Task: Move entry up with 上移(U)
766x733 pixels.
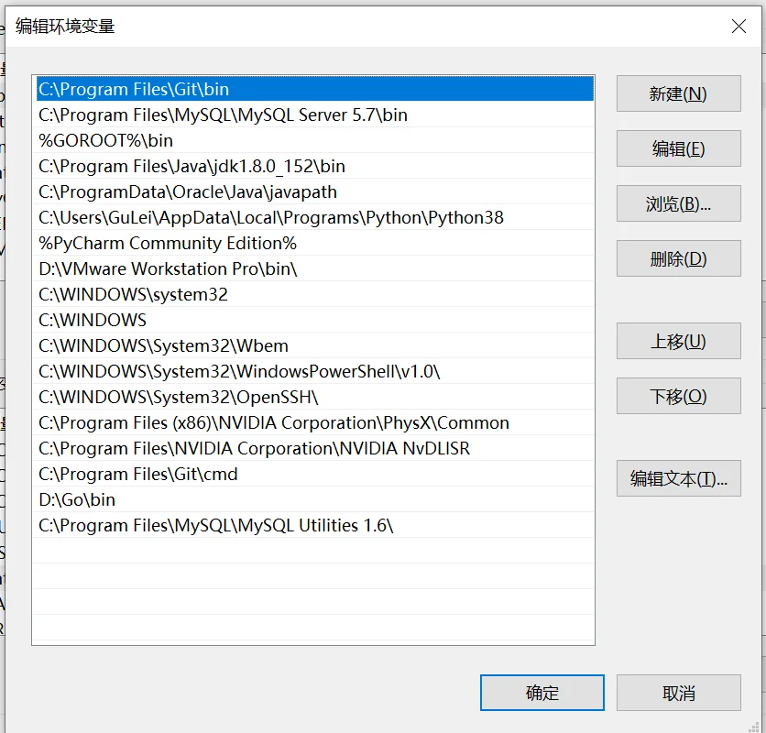Action: (x=679, y=341)
